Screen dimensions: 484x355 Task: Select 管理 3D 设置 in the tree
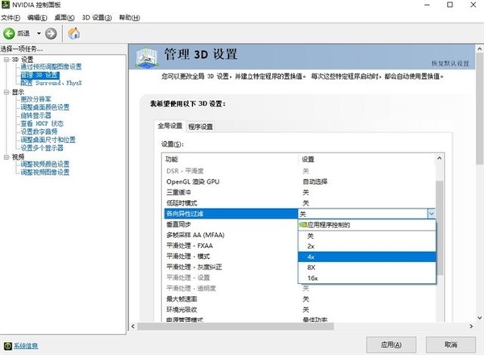point(40,75)
